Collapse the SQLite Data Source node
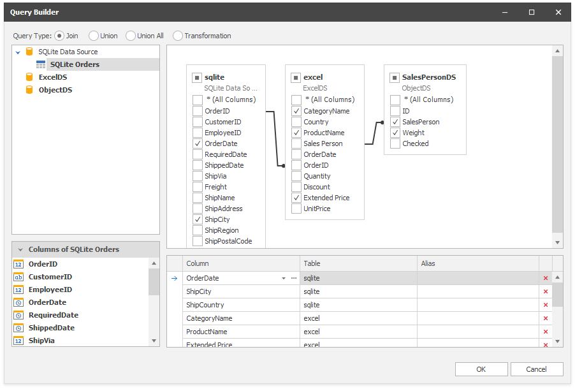This screenshot has height=389, width=575. 18,52
